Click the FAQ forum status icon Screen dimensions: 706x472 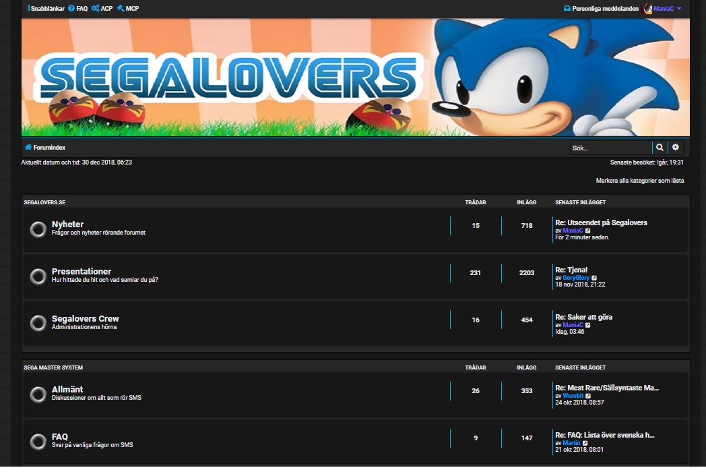[x=38, y=442]
